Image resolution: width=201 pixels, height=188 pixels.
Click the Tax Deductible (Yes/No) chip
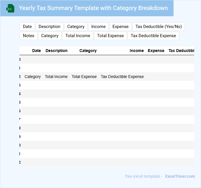click(x=159, y=27)
